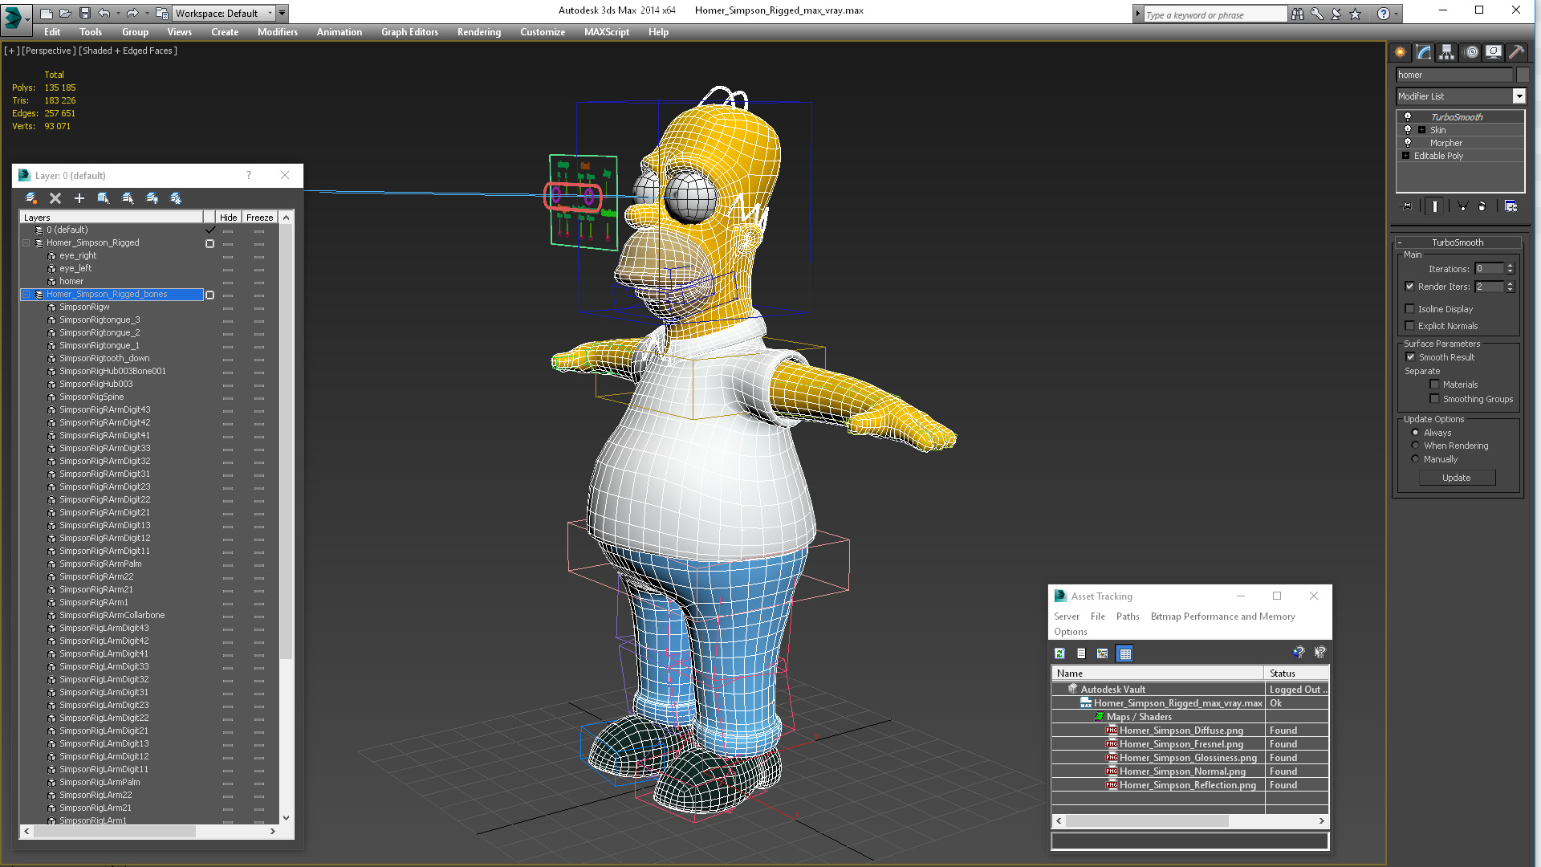Check Separate by Smoothing Groups checkbox
This screenshot has width=1541, height=867.
point(1434,399)
